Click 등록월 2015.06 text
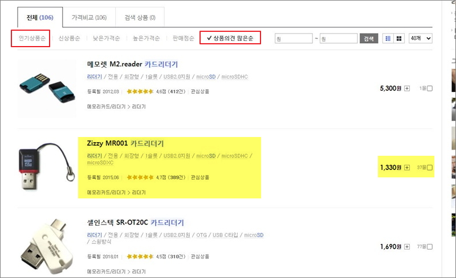This screenshot has width=456, height=278. coord(103,177)
